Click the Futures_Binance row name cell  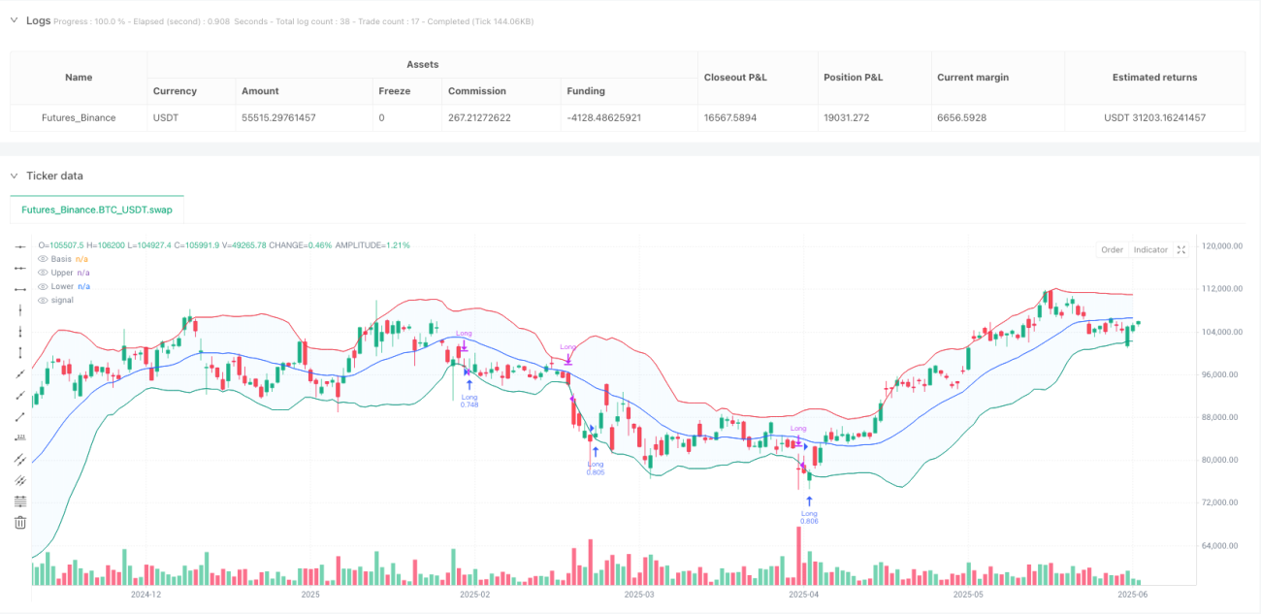[x=79, y=117]
